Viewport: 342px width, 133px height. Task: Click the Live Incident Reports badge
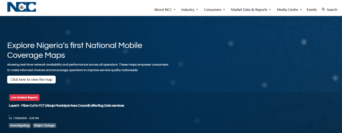click(x=24, y=98)
